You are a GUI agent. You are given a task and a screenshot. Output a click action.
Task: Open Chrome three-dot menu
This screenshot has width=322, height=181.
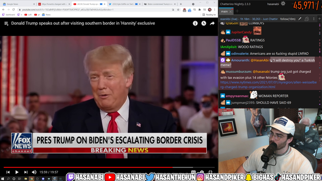coord(215,10)
